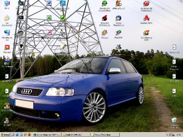Viewport: 183px width, 137px height.
Task: Select the FlashFXP shortcut icon
Action: [119, 33]
